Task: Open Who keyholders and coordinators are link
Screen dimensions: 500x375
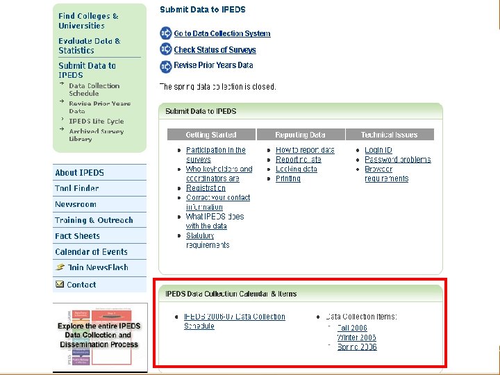Action: coord(219,174)
